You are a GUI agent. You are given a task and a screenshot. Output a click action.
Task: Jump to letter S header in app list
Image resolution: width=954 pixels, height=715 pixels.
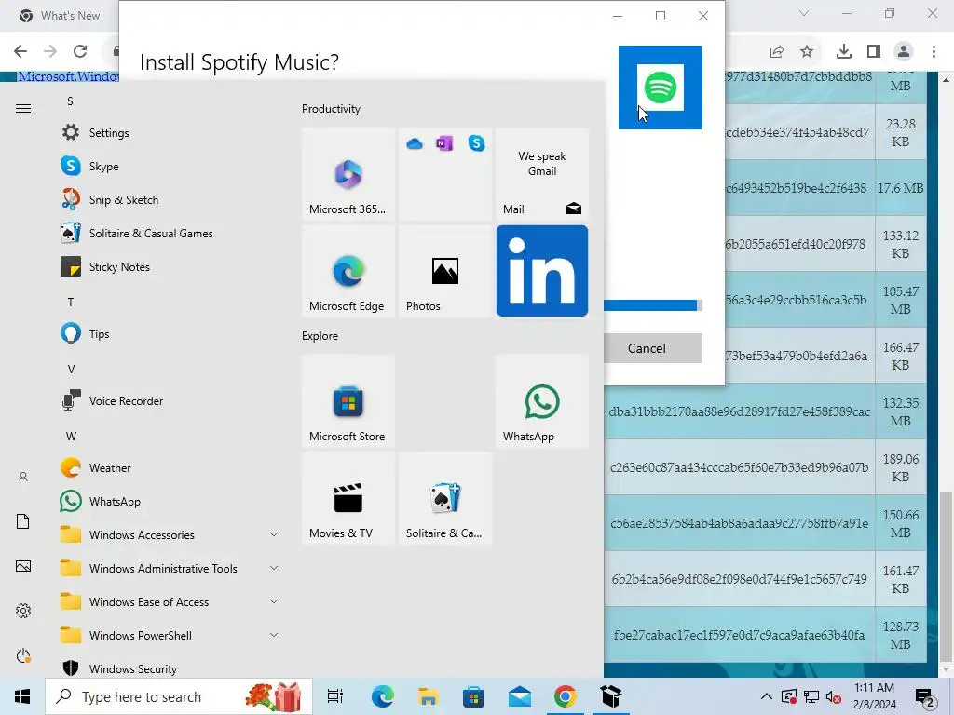[70, 101]
